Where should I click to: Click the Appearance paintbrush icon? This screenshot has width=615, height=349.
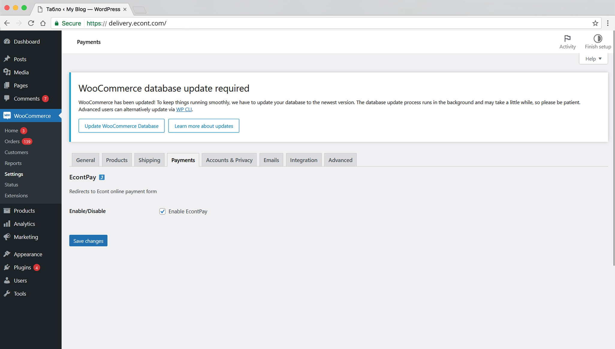tap(7, 254)
